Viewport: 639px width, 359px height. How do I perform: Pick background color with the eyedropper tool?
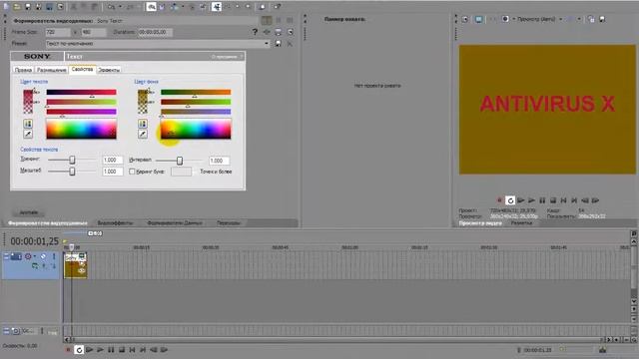pos(143,134)
